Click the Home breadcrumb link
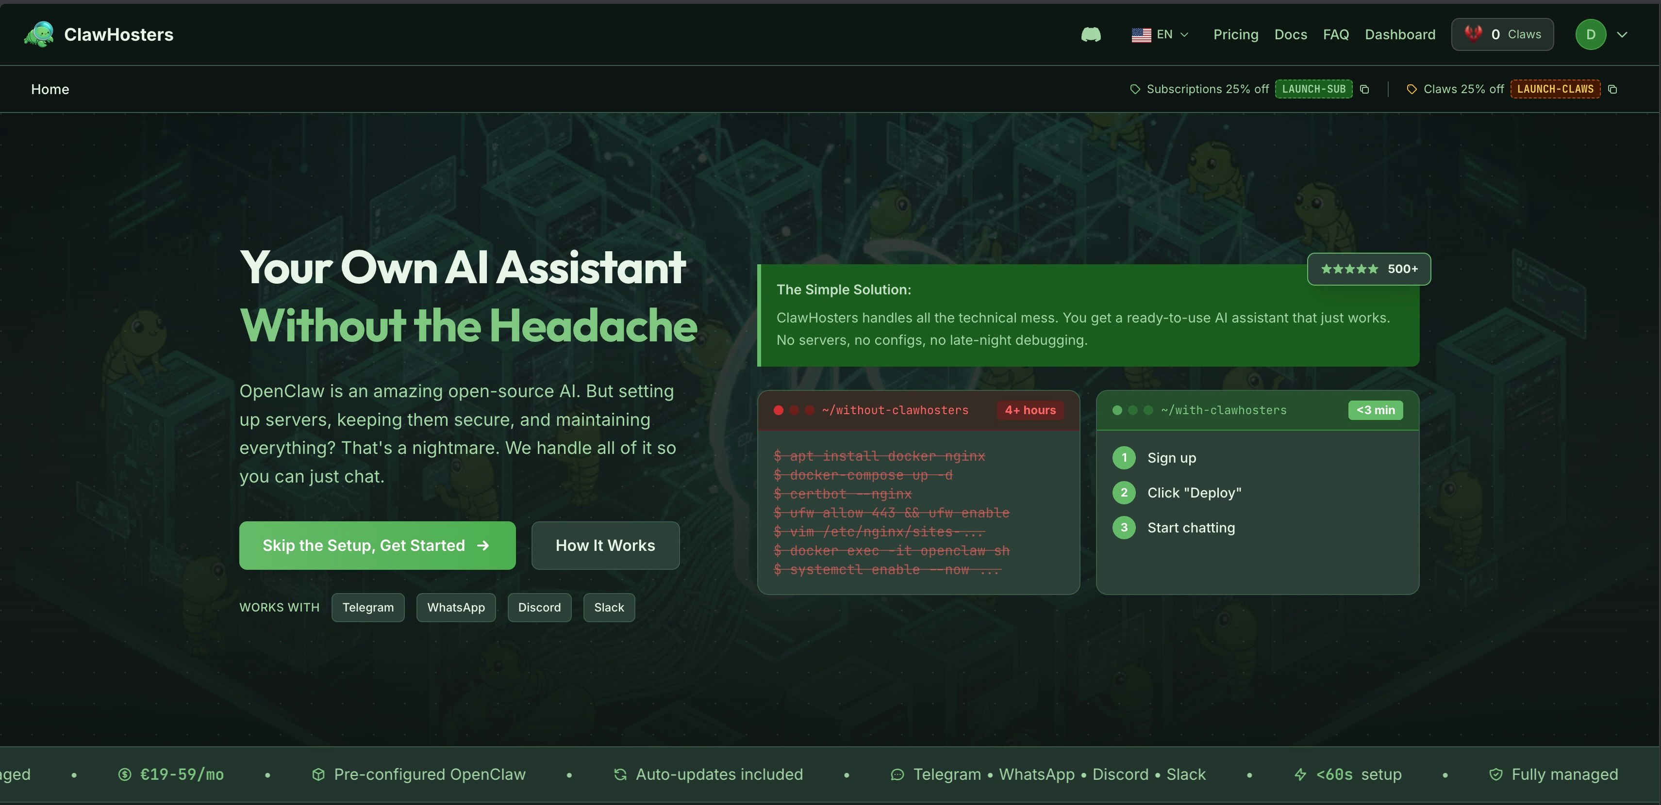This screenshot has height=805, width=1661. 50,90
